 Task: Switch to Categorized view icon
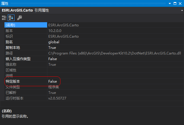click(x=4, y=18)
